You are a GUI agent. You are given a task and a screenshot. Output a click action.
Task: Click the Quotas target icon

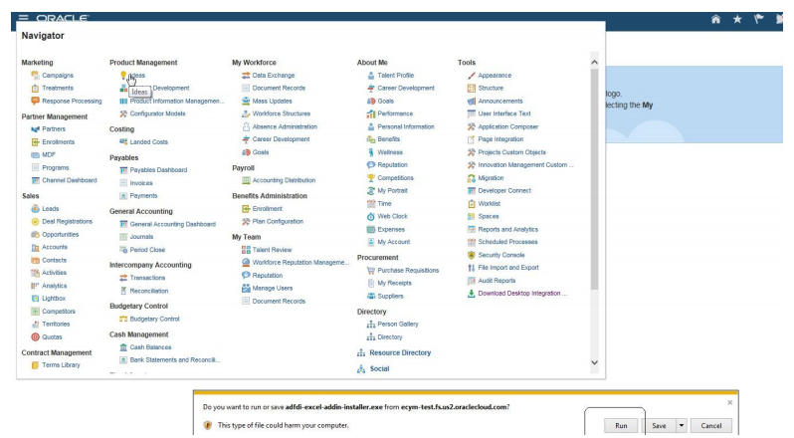click(x=35, y=336)
